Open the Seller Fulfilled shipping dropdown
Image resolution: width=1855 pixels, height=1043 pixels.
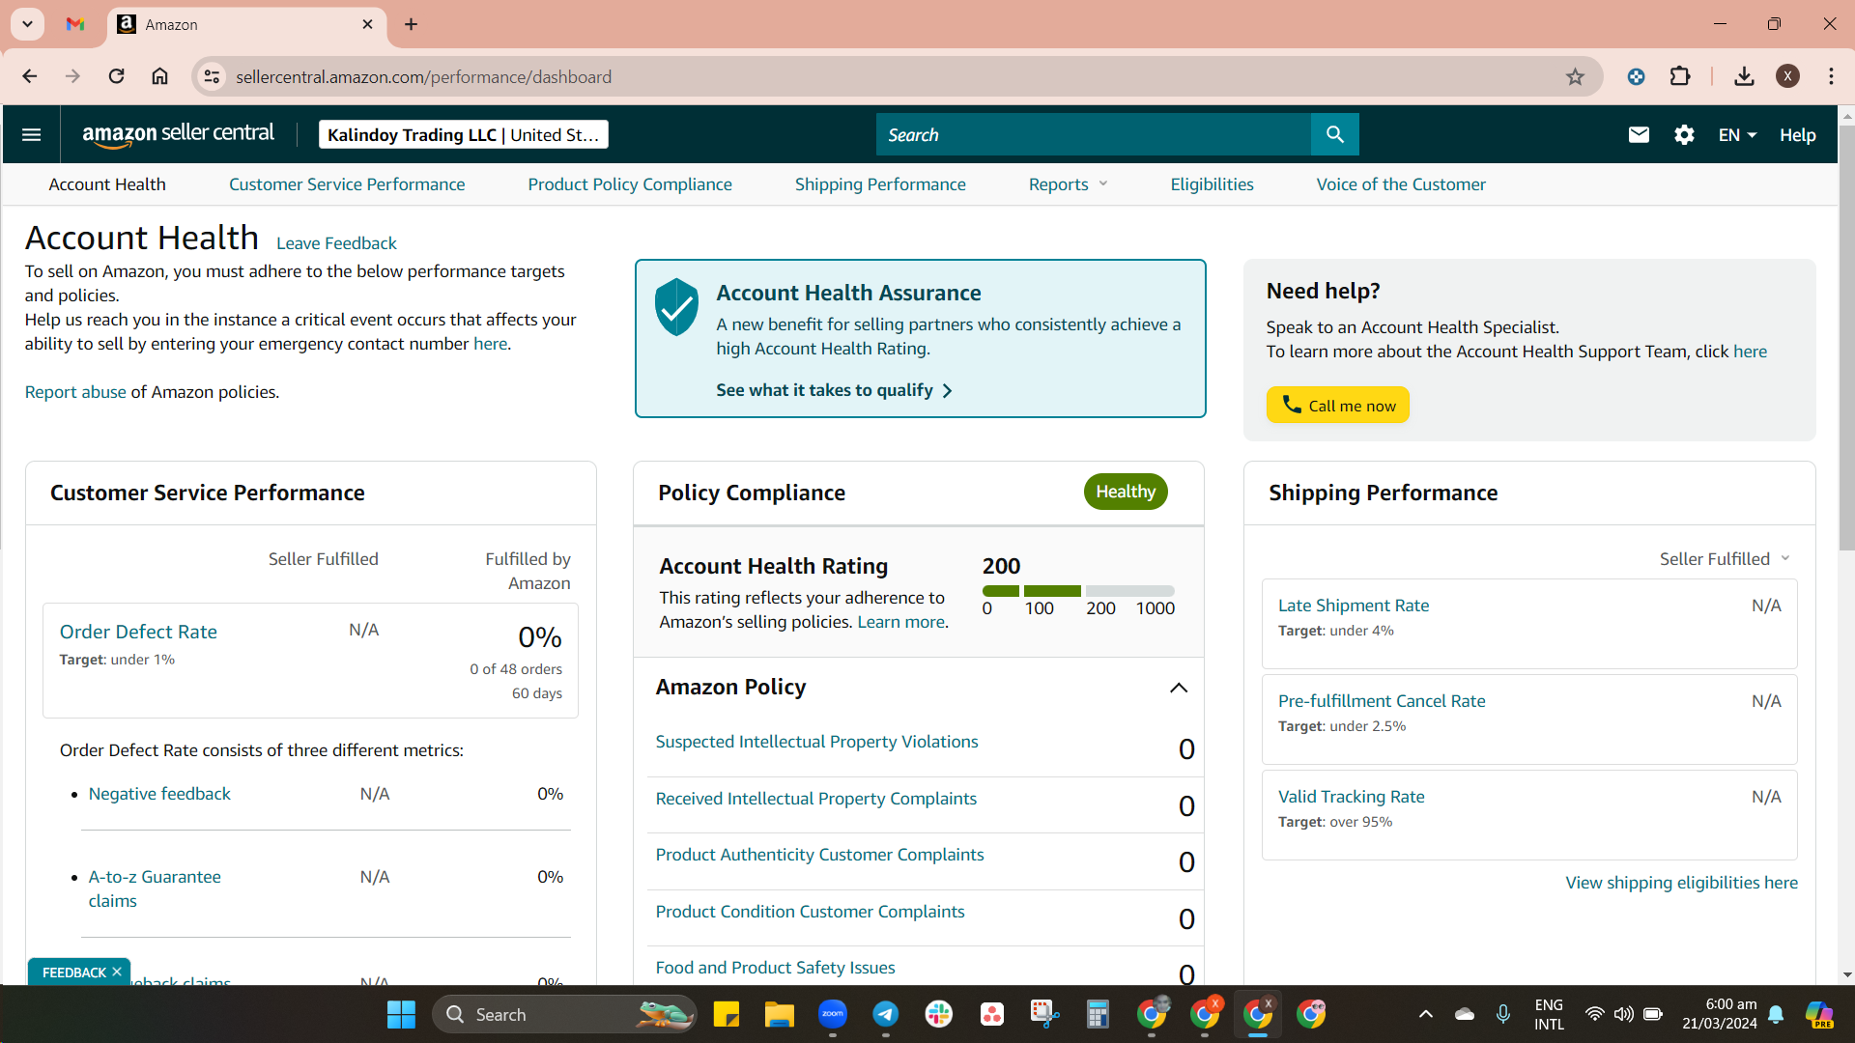tap(1726, 559)
